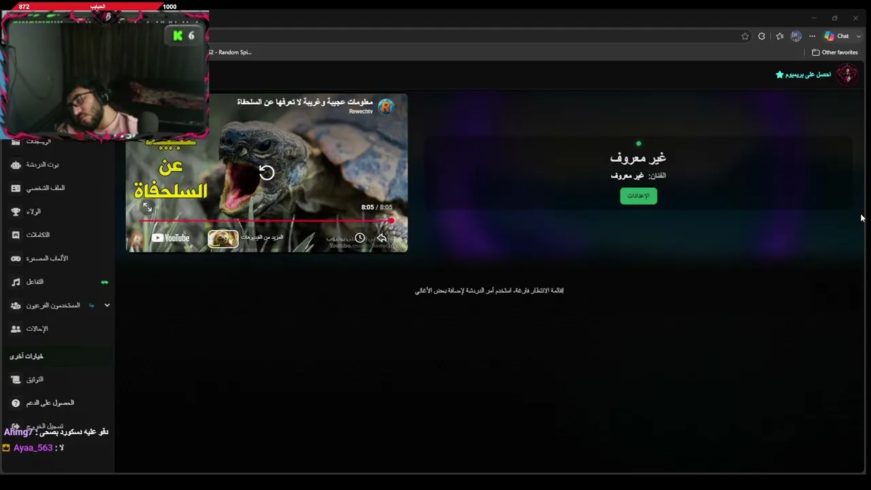Go to the الولاء menu item
This screenshot has height=490, width=871.
tap(33, 212)
